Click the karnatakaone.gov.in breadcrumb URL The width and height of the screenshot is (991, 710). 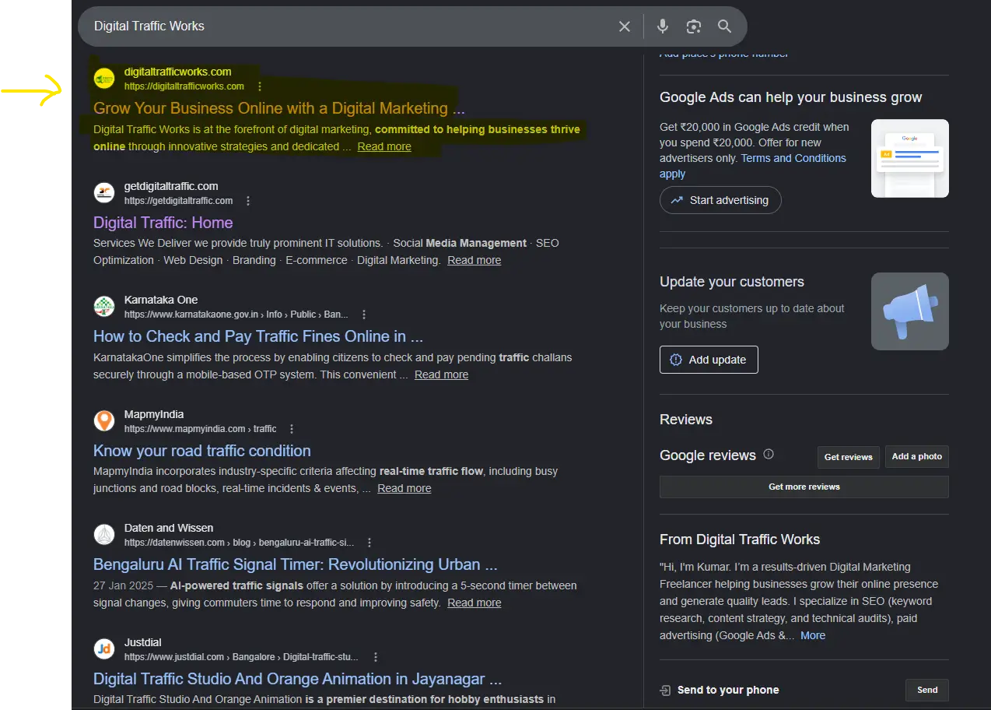[236, 315]
